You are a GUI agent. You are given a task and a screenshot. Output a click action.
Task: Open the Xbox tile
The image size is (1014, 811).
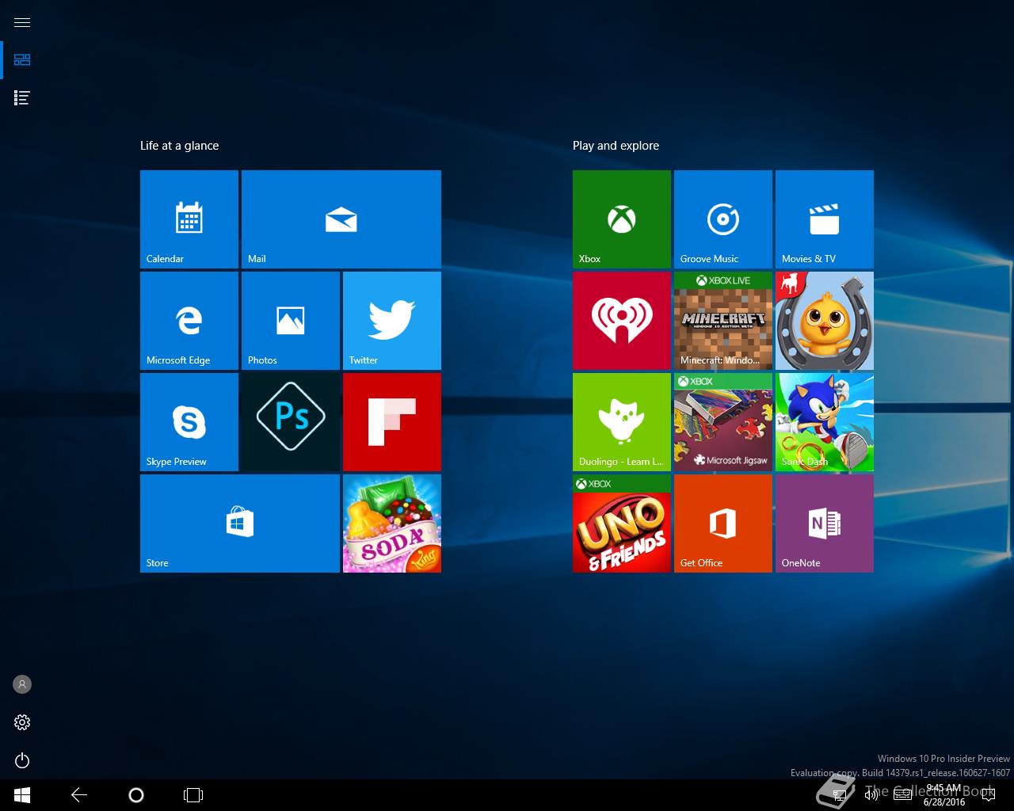tap(622, 219)
